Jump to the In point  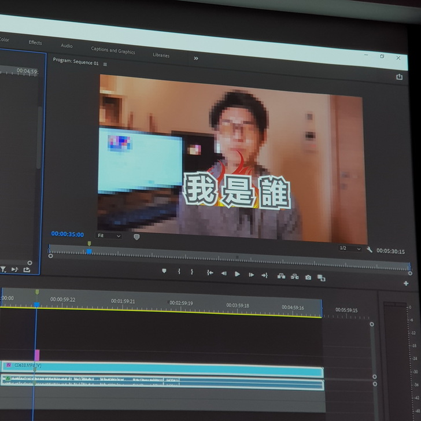click(210, 273)
